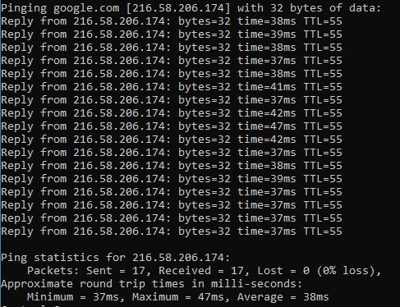Click the "(0% loss)" text
This screenshot has width=400, height=307.
click(x=346, y=271)
